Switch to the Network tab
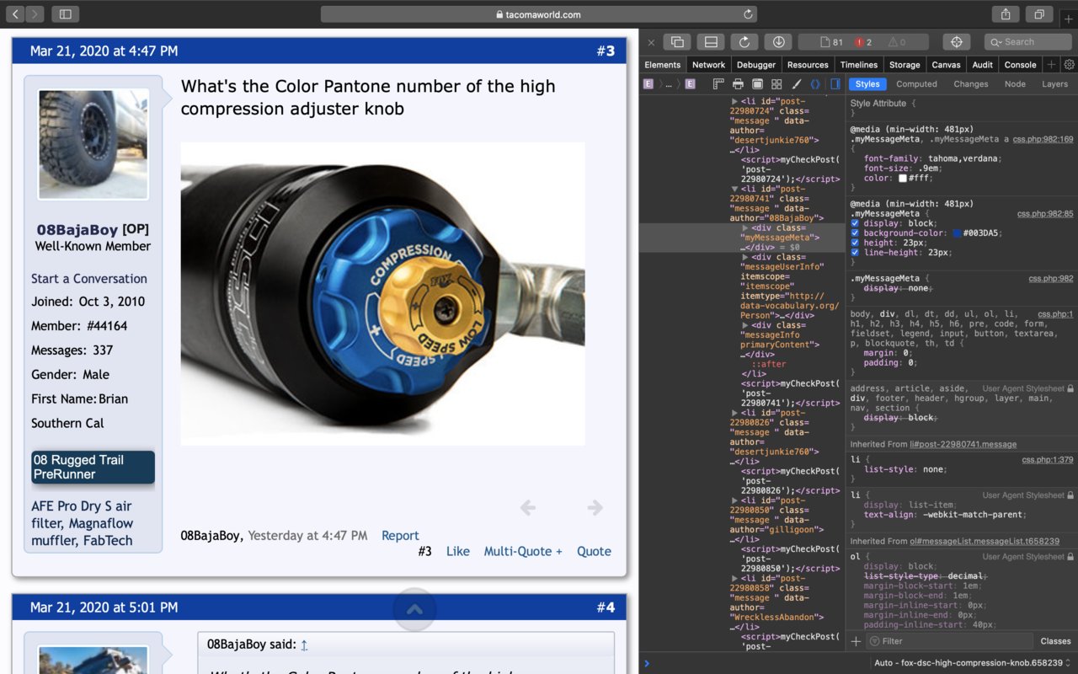Screen dimensions: 1078x674 pos(708,65)
